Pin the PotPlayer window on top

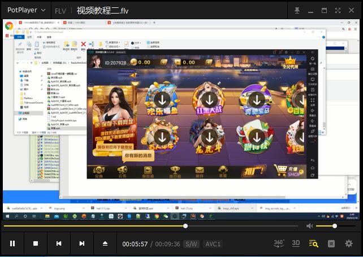297,10
